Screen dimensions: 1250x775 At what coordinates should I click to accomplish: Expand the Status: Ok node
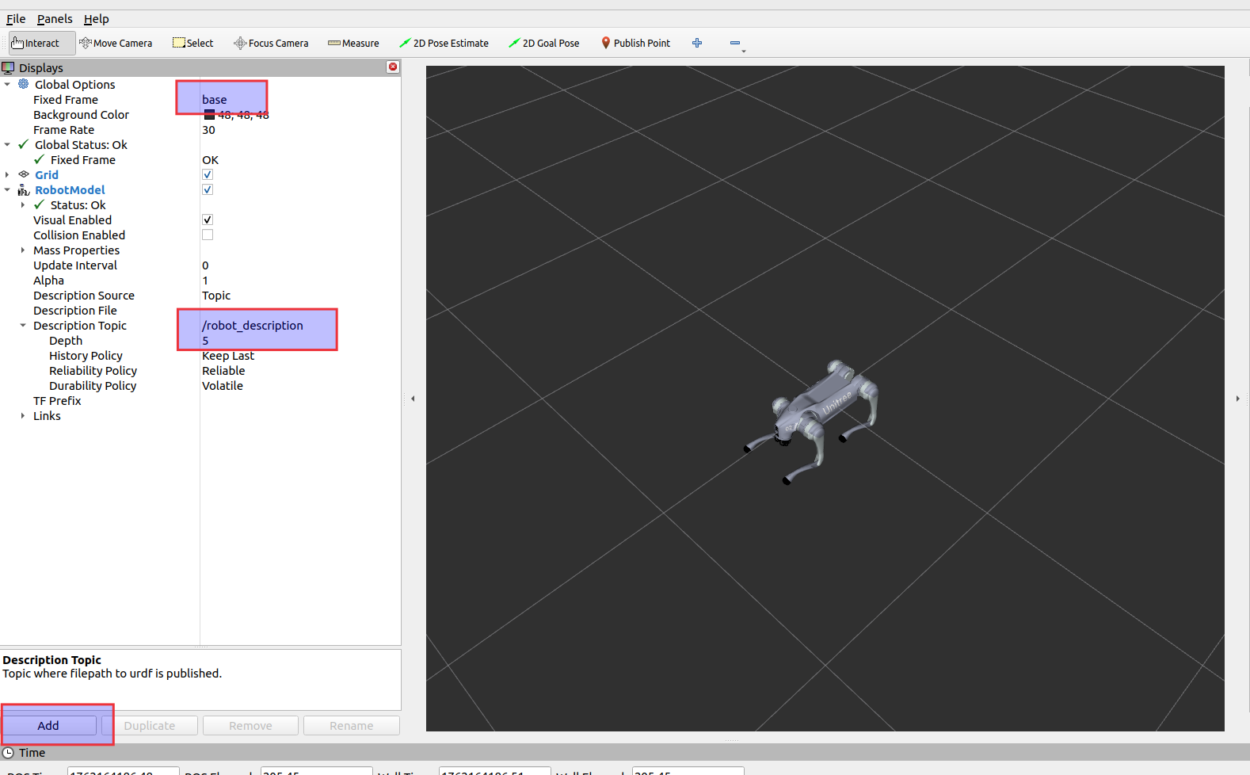23,204
